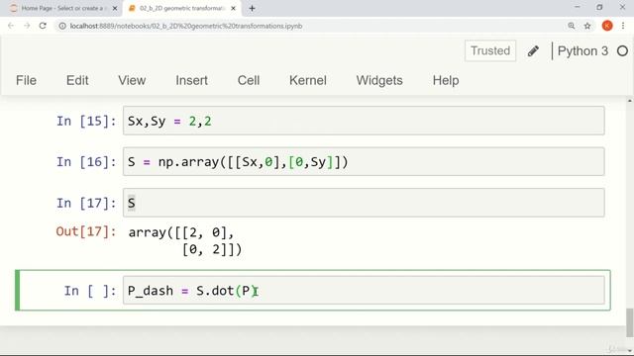Click the localhost address bar URL
The height and width of the screenshot is (356, 634).
click(x=186, y=26)
